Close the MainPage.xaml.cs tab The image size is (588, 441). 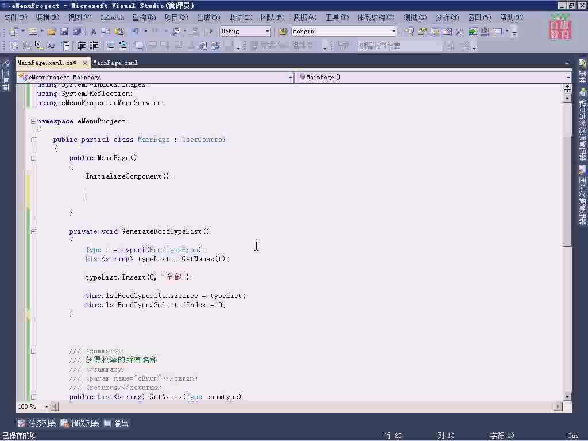click(x=85, y=63)
